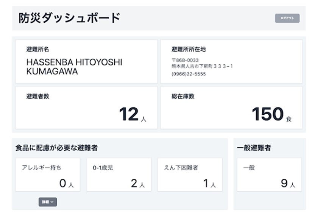Select the 避難所名 shelter name card
Viewport: 312px width, 215px height.
86,61
